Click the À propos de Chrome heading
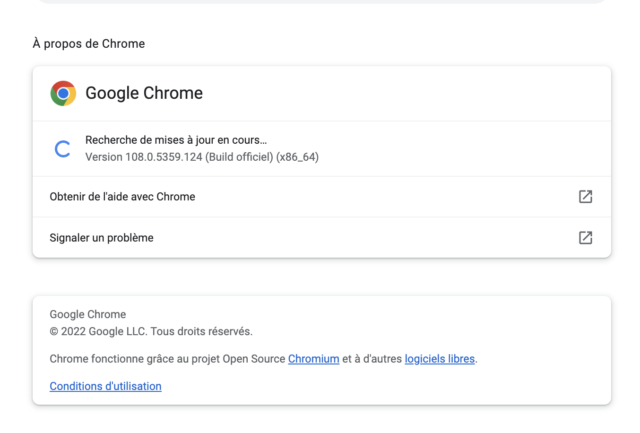Screen dimensions: 640x433 pos(88,43)
